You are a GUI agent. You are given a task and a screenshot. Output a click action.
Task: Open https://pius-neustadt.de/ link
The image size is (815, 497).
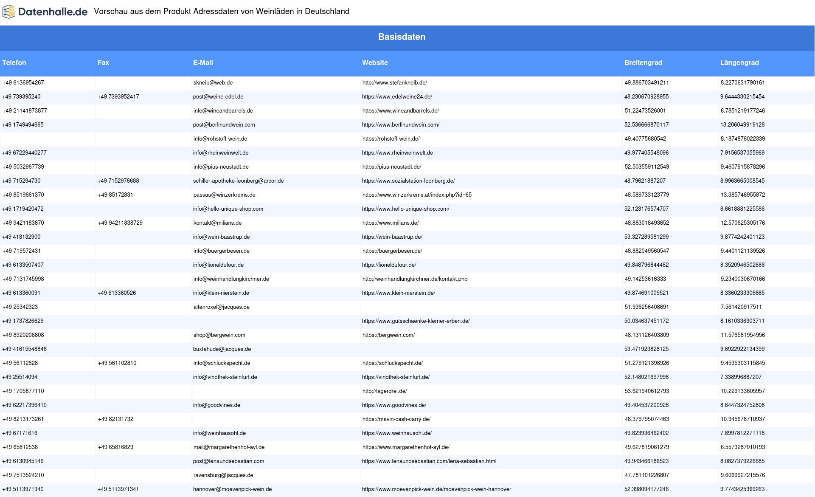[392, 167]
